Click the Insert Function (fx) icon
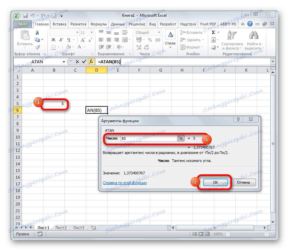 (x=91, y=62)
